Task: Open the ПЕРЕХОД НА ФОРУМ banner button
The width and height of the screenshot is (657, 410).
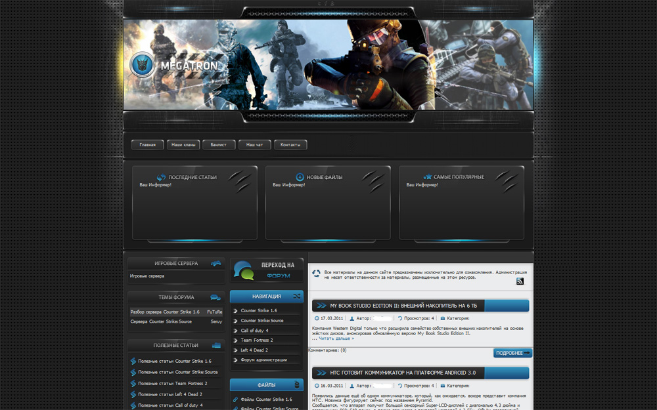Action: (267, 270)
